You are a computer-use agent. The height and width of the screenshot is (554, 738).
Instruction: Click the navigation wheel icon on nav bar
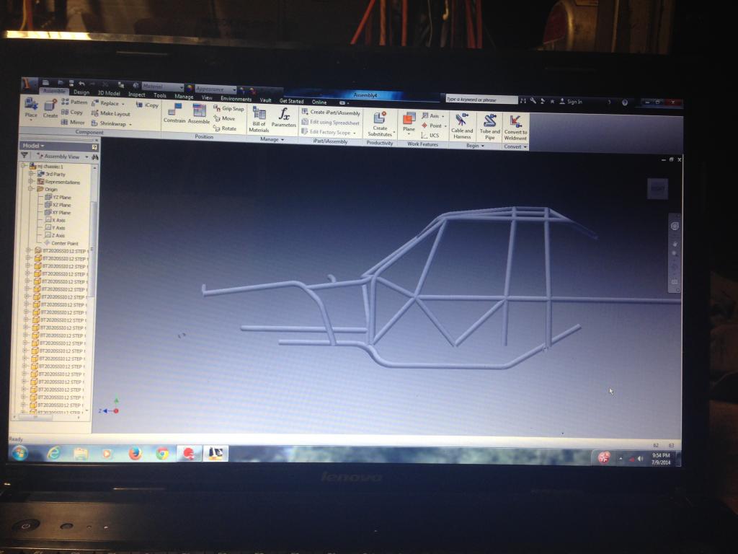675,226
